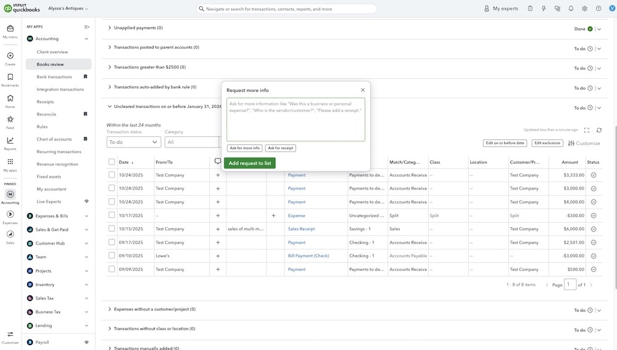This screenshot has width=617, height=350.
Task: Open My menu in left rail
Action: click(10, 31)
